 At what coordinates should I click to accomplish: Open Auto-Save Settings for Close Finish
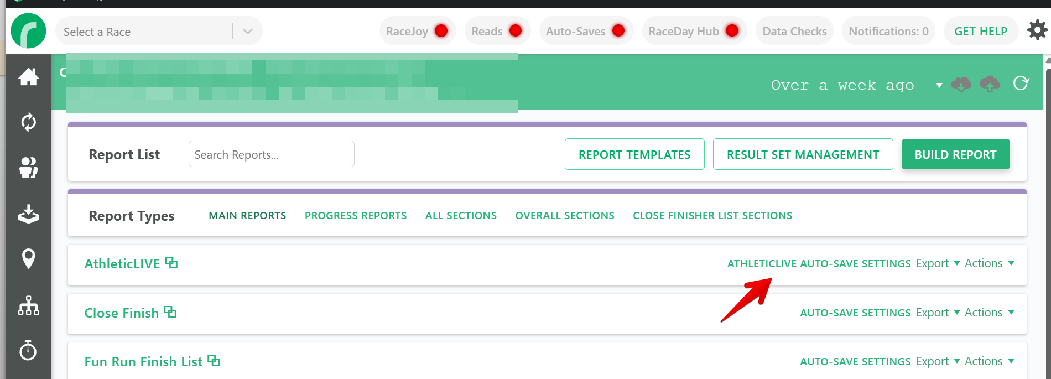tap(855, 313)
